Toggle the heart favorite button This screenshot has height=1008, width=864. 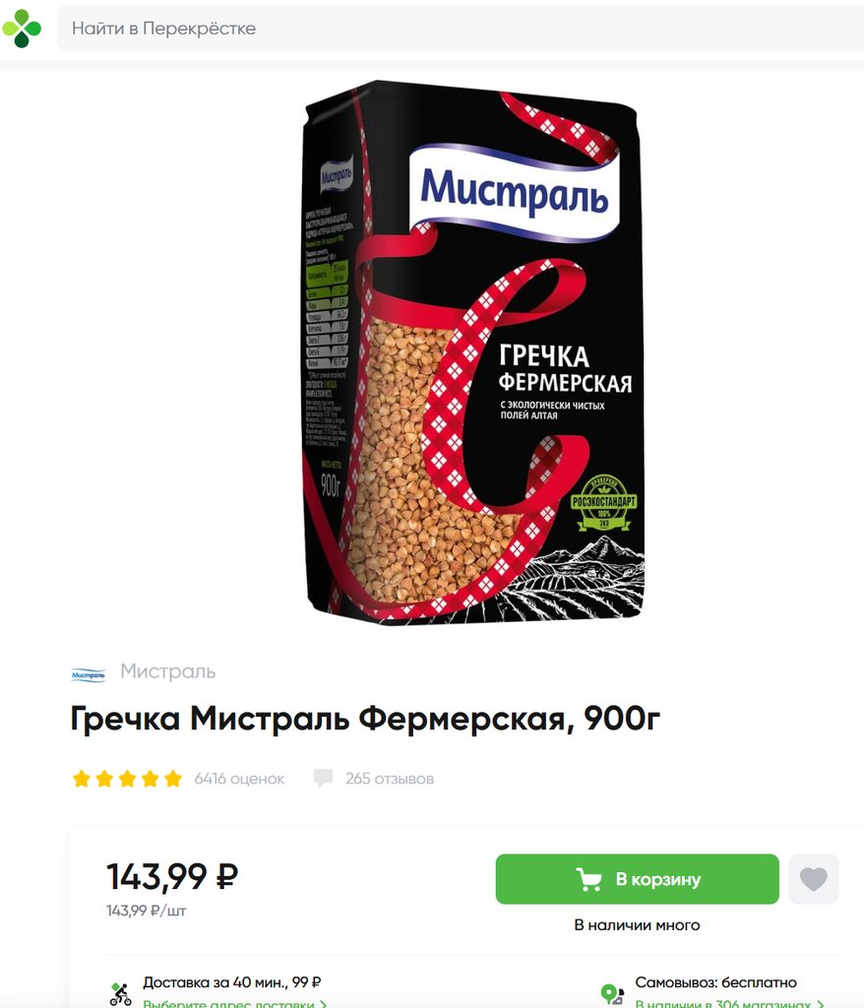point(813,879)
